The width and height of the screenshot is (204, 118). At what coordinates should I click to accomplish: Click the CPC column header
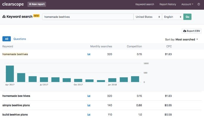click(169, 46)
